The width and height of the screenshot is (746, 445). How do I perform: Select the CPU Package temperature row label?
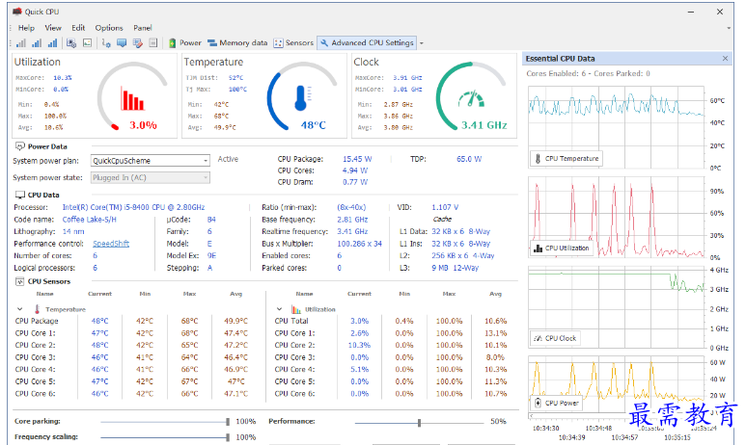coord(37,321)
